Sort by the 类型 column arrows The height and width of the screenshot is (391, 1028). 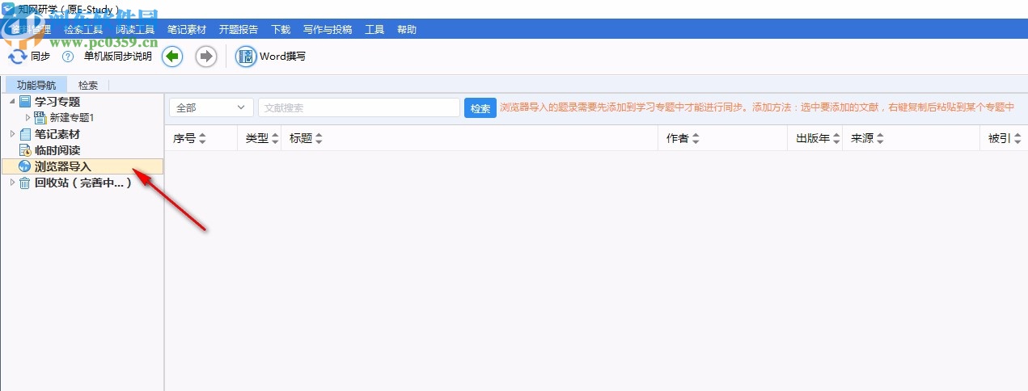coord(275,139)
